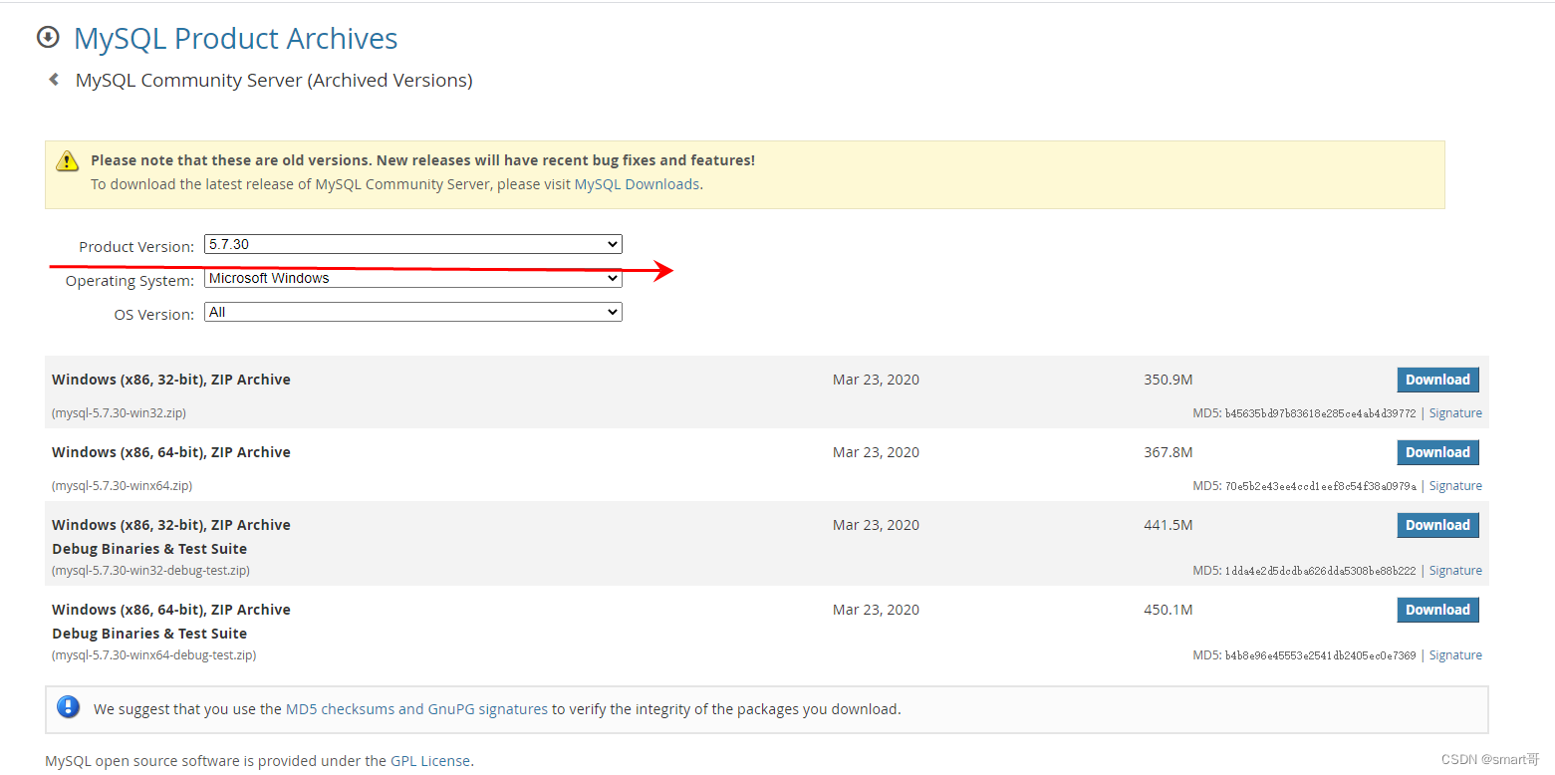Click the file name mysql-5.7.30-winx64.zip
The image size is (1555, 775).
[x=122, y=486]
